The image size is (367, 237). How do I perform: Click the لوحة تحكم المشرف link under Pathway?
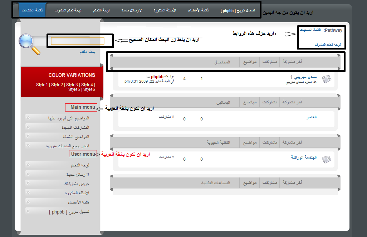(x=328, y=45)
